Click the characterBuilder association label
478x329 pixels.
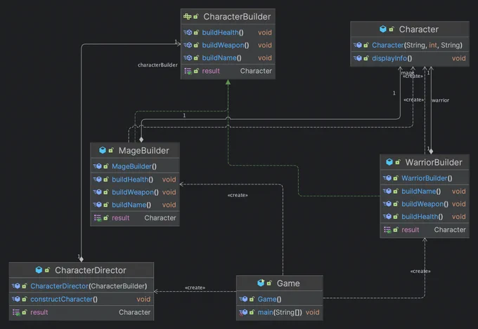pos(157,65)
